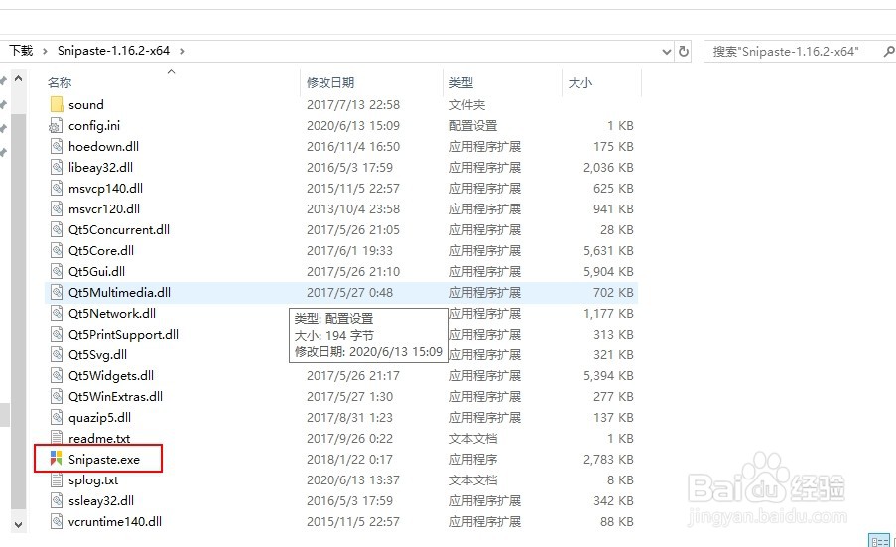The image size is (896, 547).
Task: Expand the chevron after 下载 in the path
Action: coord(45,51)
